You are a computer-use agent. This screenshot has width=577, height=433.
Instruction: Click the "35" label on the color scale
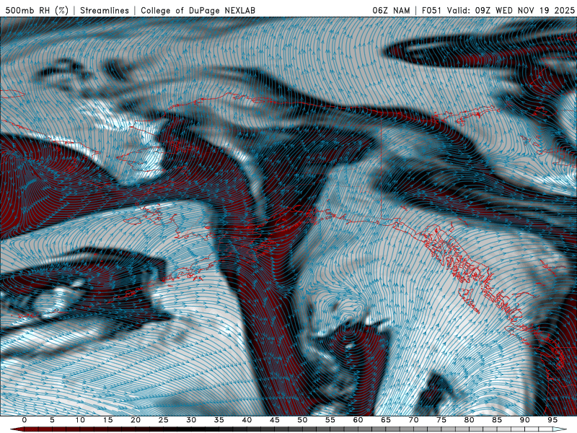(219, 420)
